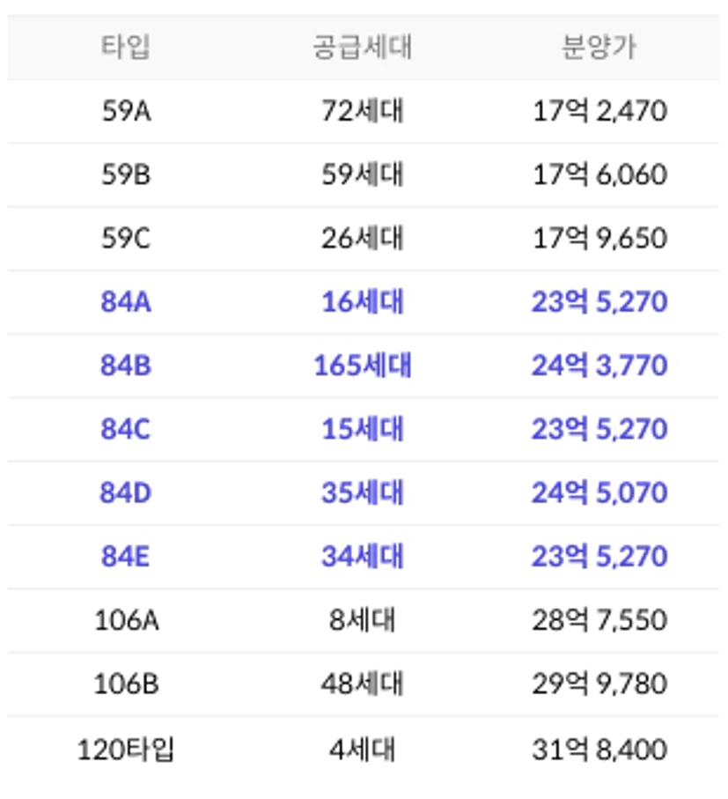Select the 59C type cell
This screenshot has height=799, width=728.
[x=126, y=238]
